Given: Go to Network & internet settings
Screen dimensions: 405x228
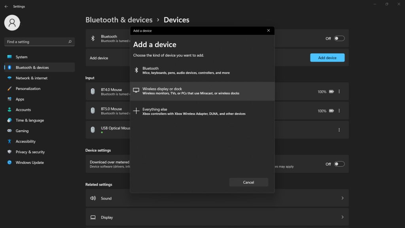Looking at the screenshot, I should click(x=32, y=78).
